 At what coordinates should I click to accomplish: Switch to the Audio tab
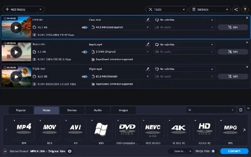(x=98, y=110)
